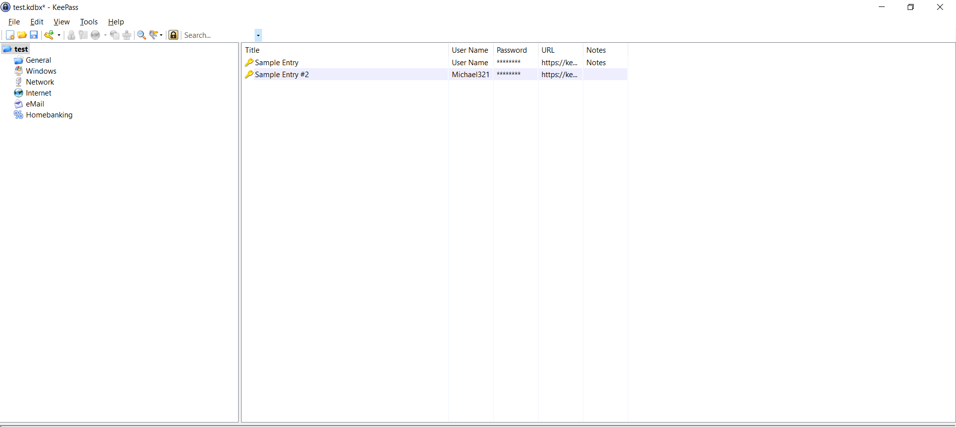Image resolution: width=956 pixels, height=427 pixels.
Task: Open the Edit menu
Action: point(37,22)
